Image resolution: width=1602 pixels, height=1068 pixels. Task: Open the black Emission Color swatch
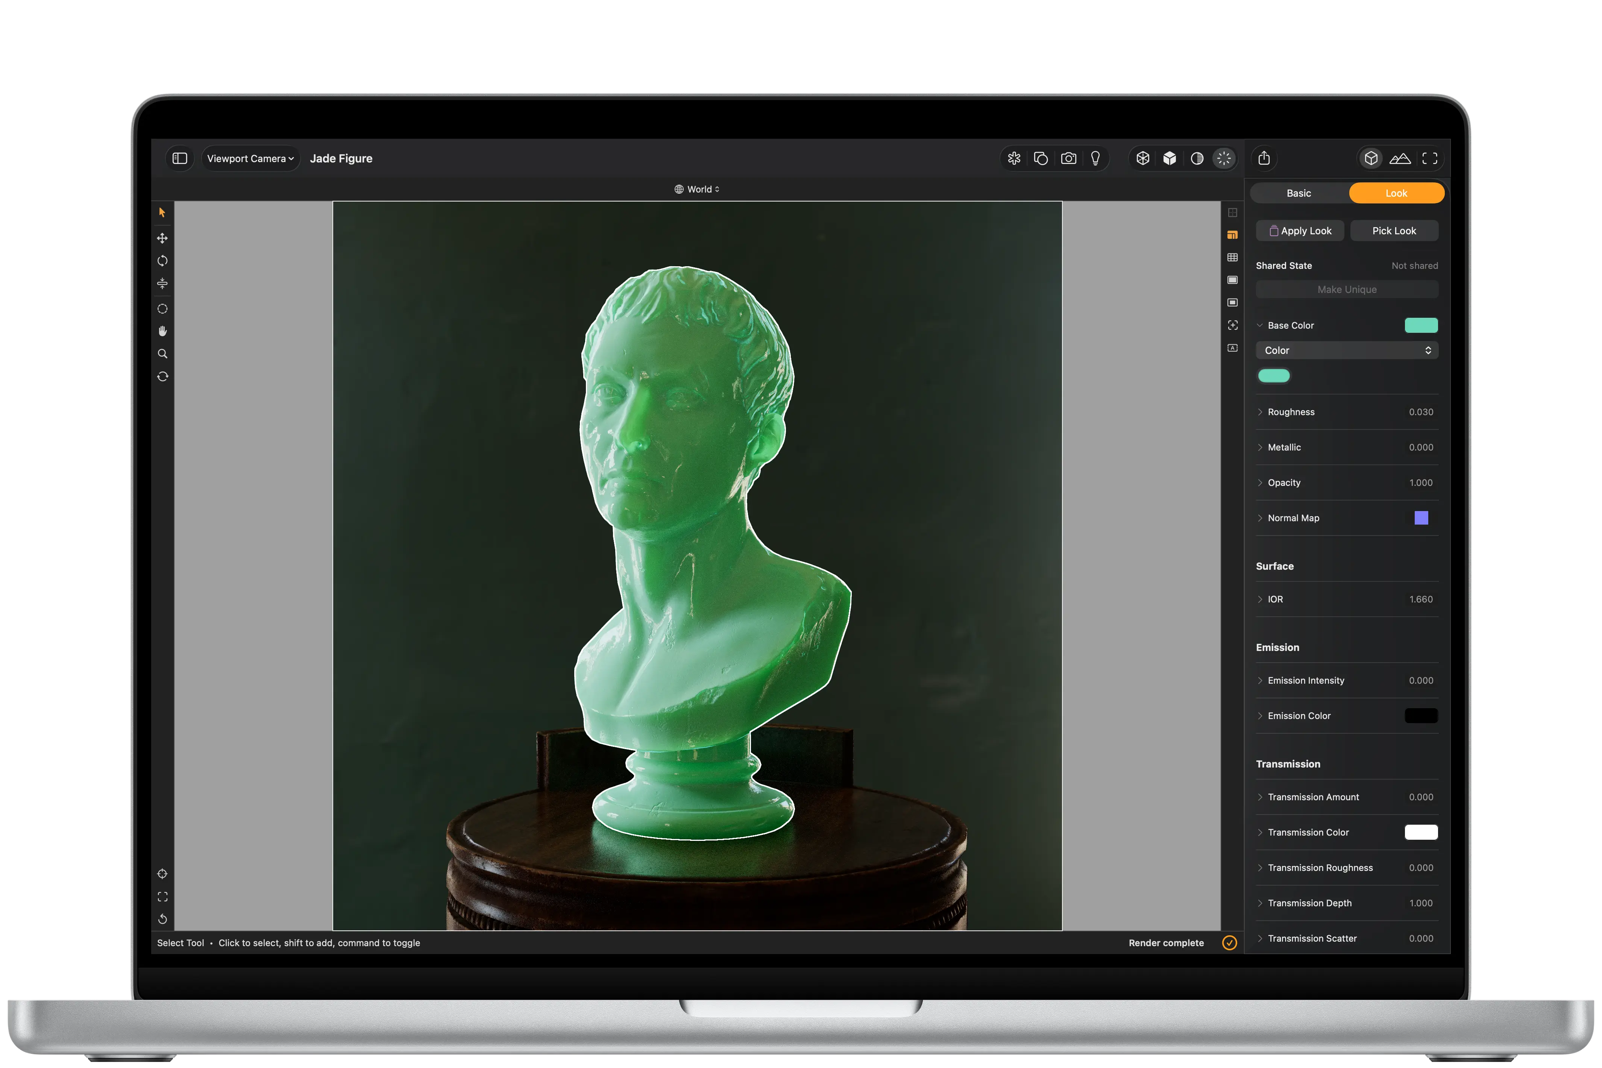(x=1421, y=716)
